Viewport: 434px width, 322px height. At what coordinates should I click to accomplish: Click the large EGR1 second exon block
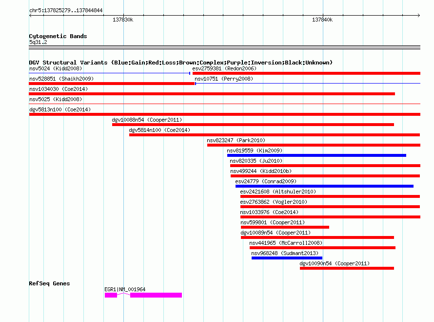(x=156, y=295)
